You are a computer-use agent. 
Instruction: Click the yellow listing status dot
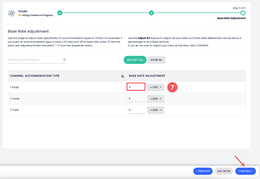pyautogui.click(x=19, y=15)
